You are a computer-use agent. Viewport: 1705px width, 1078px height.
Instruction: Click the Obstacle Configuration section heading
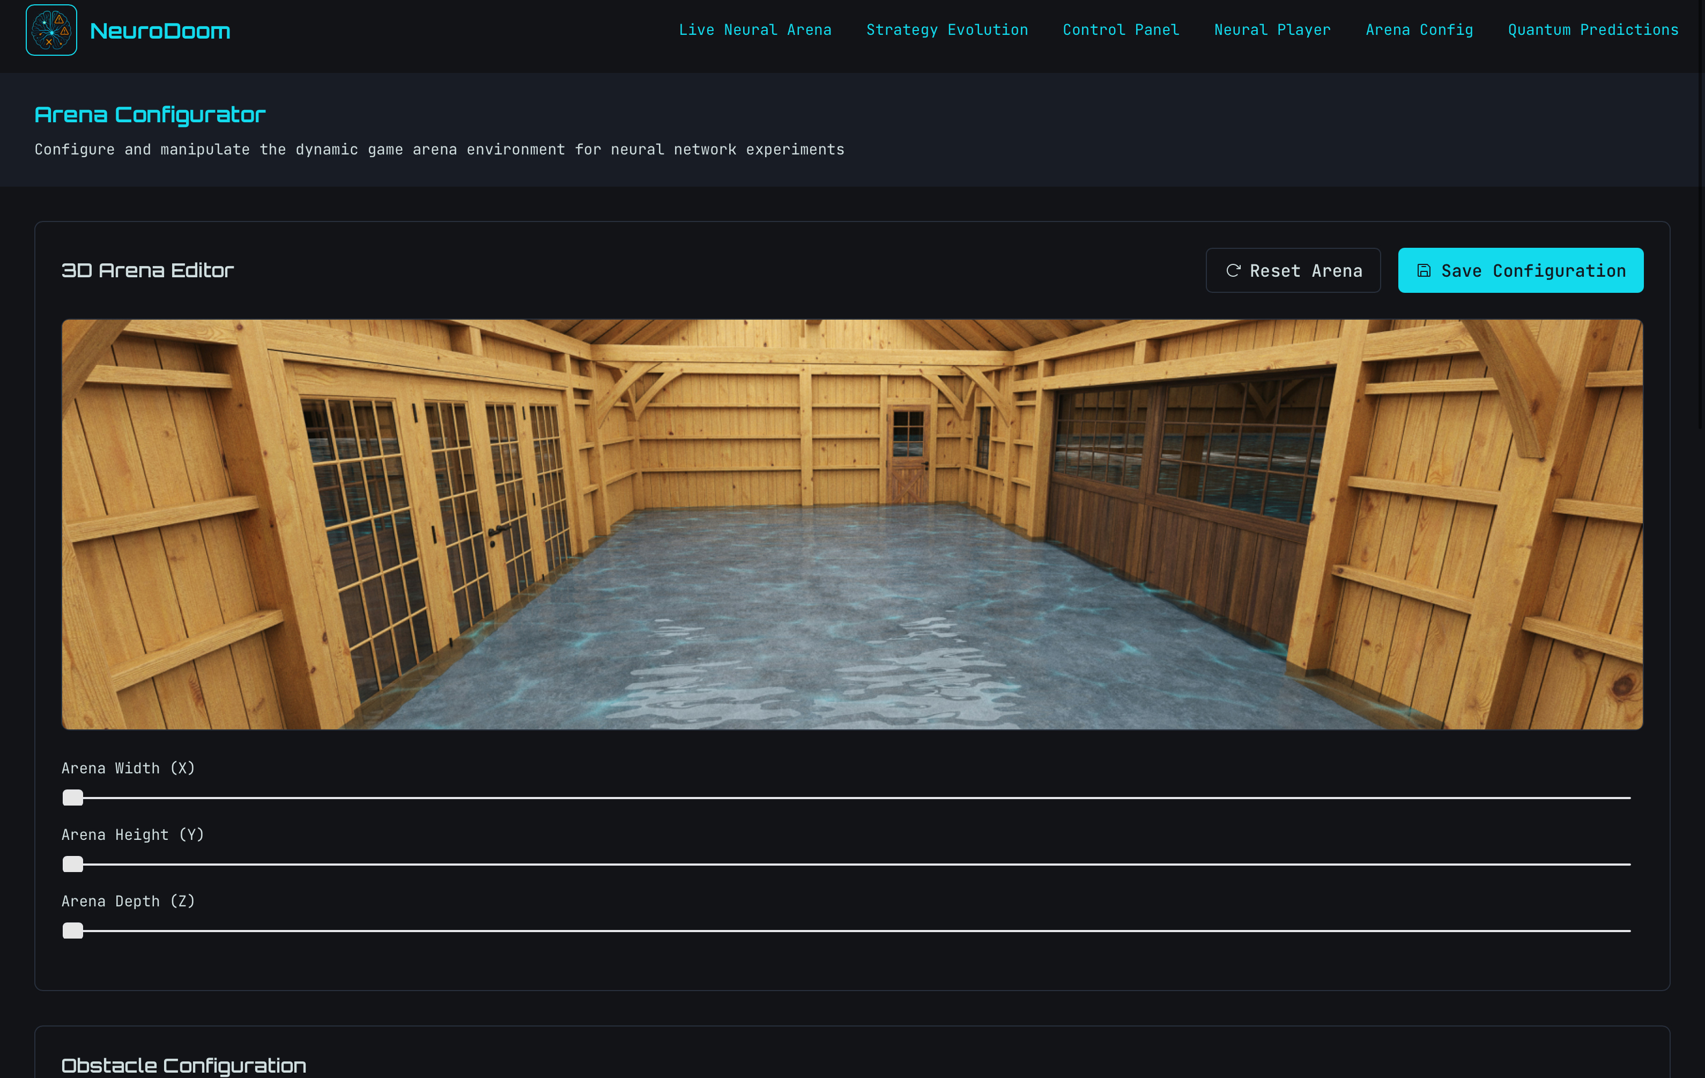coord(184,1065)
